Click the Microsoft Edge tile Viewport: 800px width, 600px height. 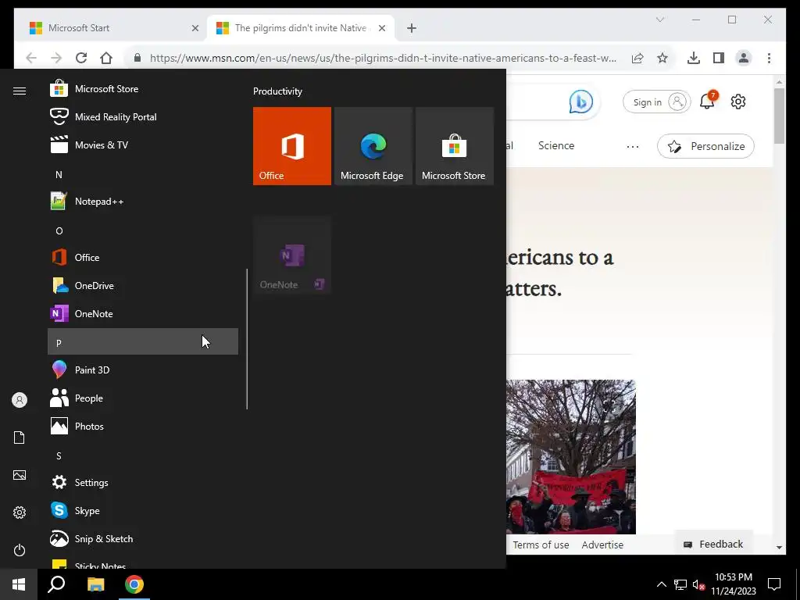(x=373, y=146)
